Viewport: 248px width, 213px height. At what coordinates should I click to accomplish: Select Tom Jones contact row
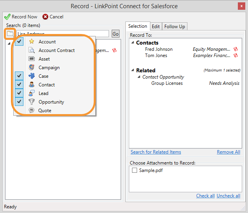[186, 55]
